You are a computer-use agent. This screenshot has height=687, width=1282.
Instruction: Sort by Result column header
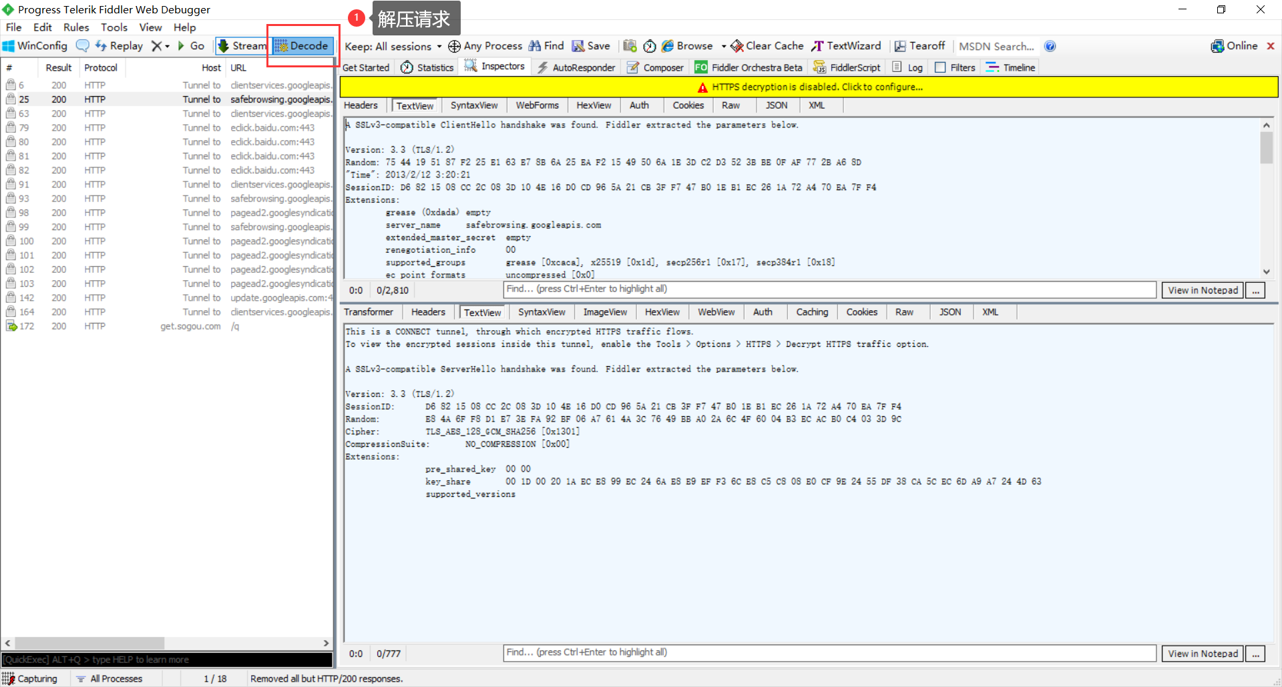(x=58, y=67)
